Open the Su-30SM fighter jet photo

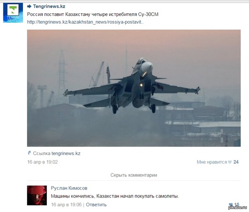[x=134, y=88]
